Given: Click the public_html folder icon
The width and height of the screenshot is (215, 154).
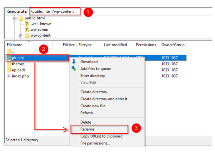Looking at the screenshot, I should click(x=21, y=18).
